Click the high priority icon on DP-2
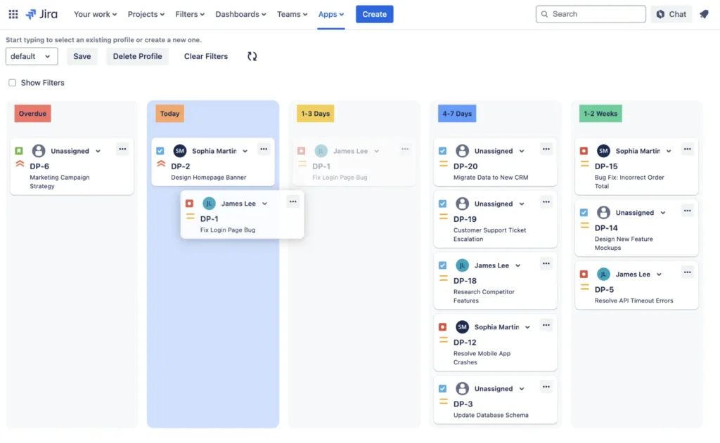Screen dimensions: 720x443 point(161,164)
